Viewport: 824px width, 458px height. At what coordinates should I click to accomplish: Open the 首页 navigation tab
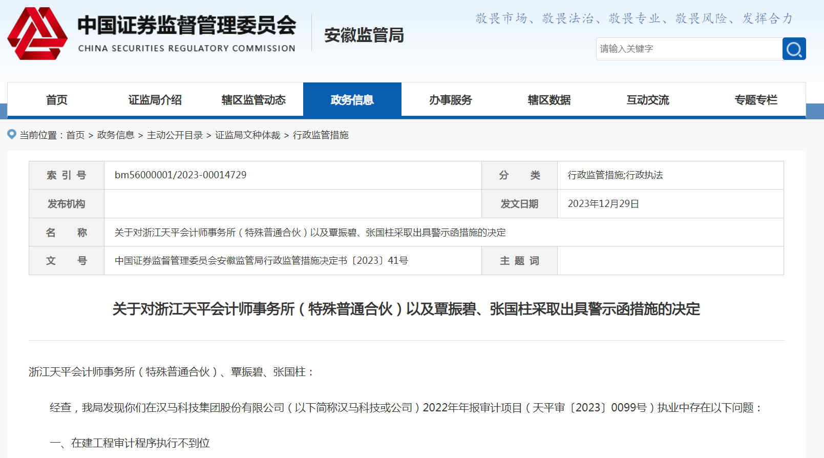click(56, 100)
